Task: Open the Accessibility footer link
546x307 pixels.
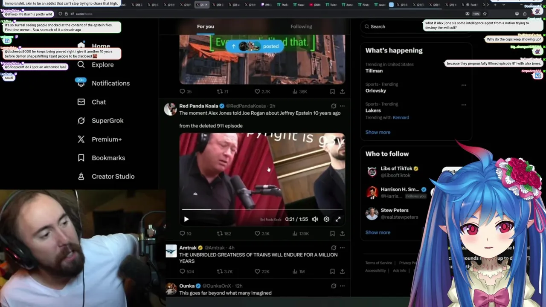Action: (375, 271)
